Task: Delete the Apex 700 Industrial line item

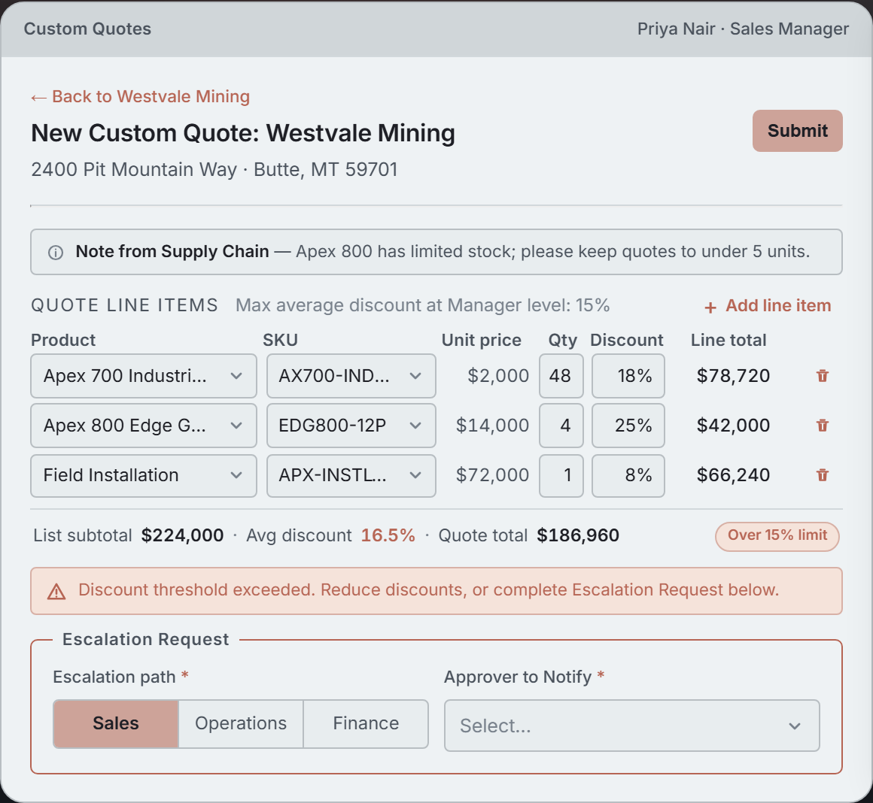Action: (x=823, y=376)
